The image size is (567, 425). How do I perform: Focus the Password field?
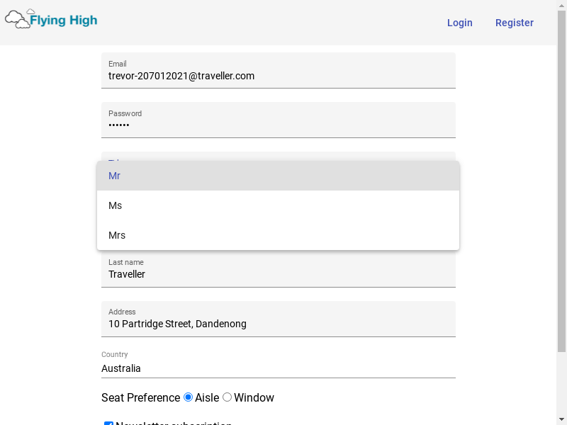[278, 125]
